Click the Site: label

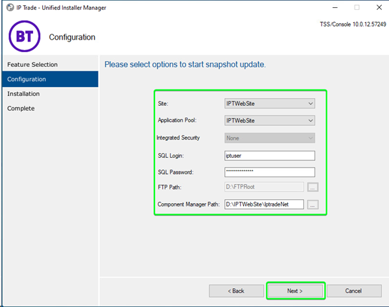pos(163,104)
